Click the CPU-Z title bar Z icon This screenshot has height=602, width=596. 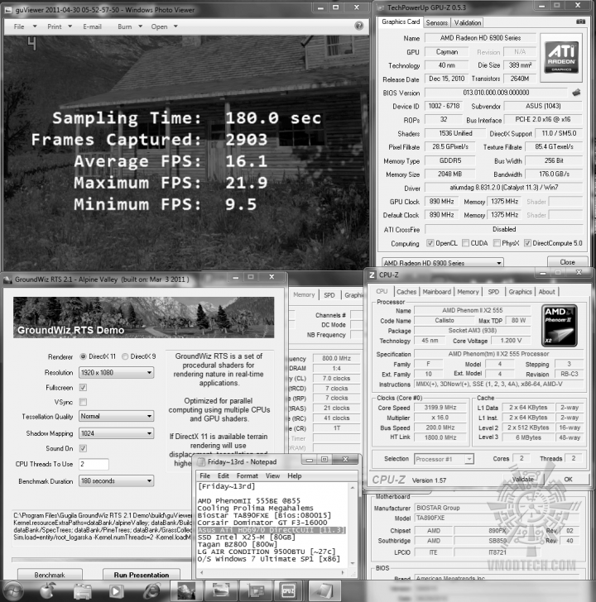coord(372,275)
